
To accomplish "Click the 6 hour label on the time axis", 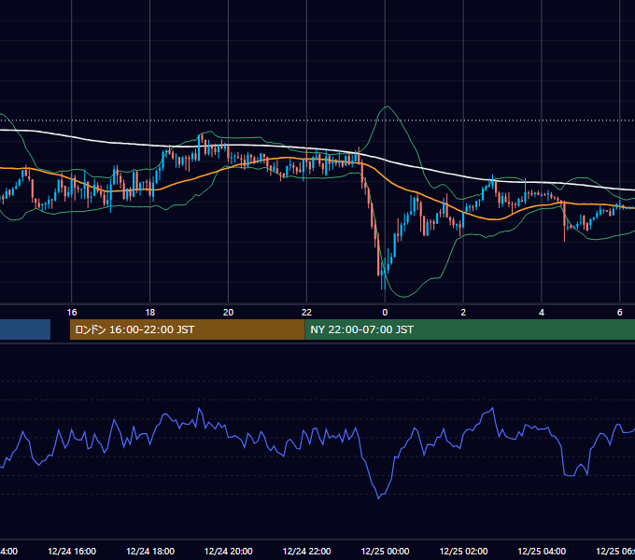I will pyautogui.click(x=620, y=313).
